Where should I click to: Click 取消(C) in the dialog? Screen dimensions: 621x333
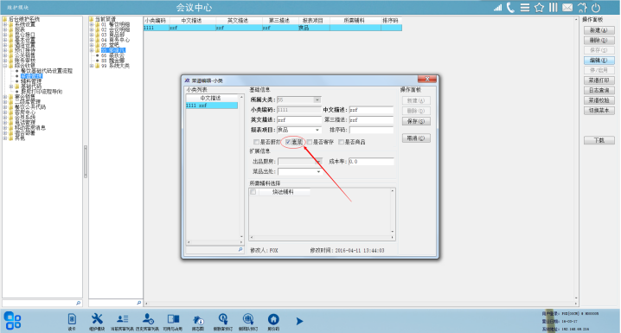416,138
